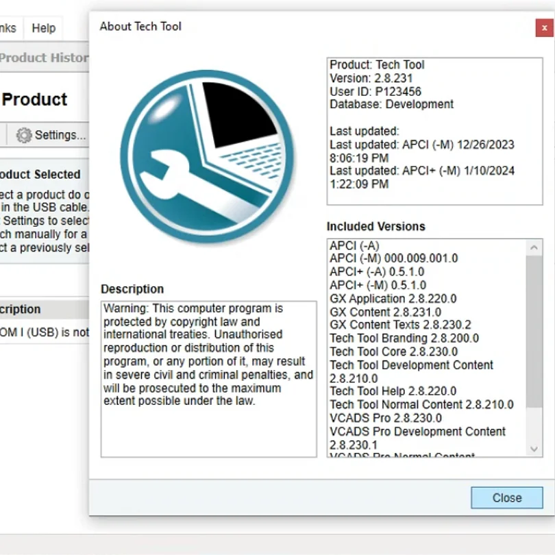Switch to the Product History tab
The image size is (555, 555).
pyautogui.click(x=45, y=58)
